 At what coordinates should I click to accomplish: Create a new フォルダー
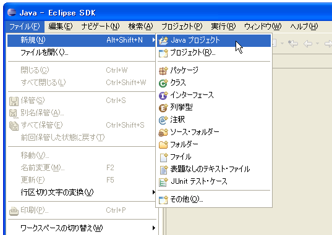click(x=214, y=144)
